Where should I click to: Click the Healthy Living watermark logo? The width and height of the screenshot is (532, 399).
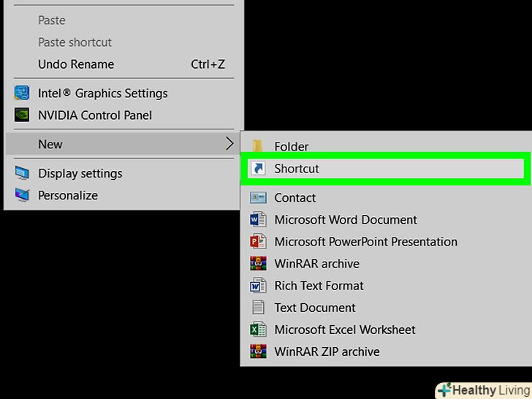click(x=483, y=390)
